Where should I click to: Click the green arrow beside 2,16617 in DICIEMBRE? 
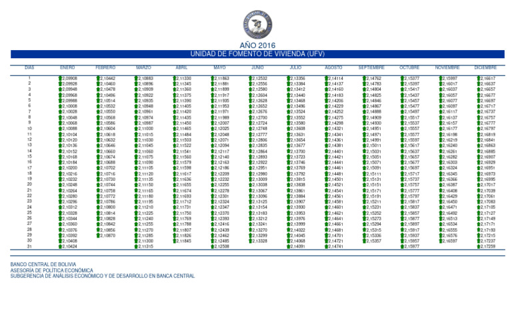[x=478, y=79]
